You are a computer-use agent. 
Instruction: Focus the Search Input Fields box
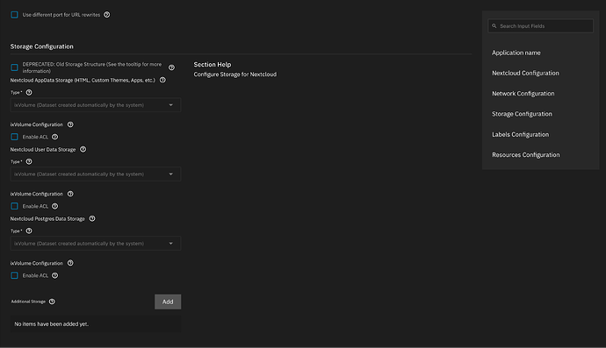coord(540,25)
